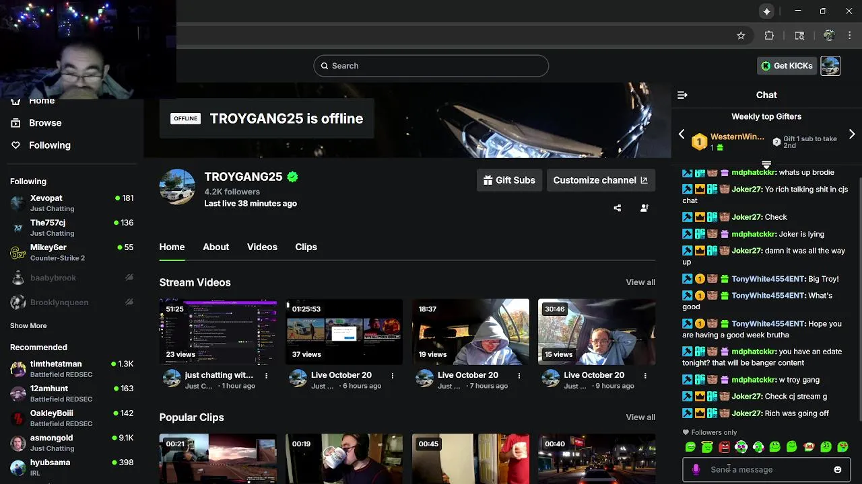Open the 01:25:53 stream video thumbnail
Viewport: 862px width, 484px height.
pos(344,332)
